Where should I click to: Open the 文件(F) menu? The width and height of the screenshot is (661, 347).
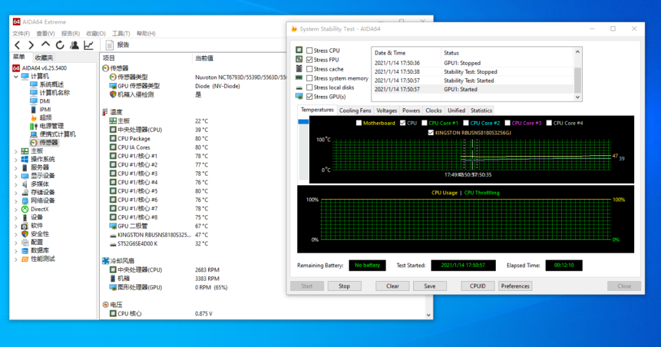pos(21,33)
